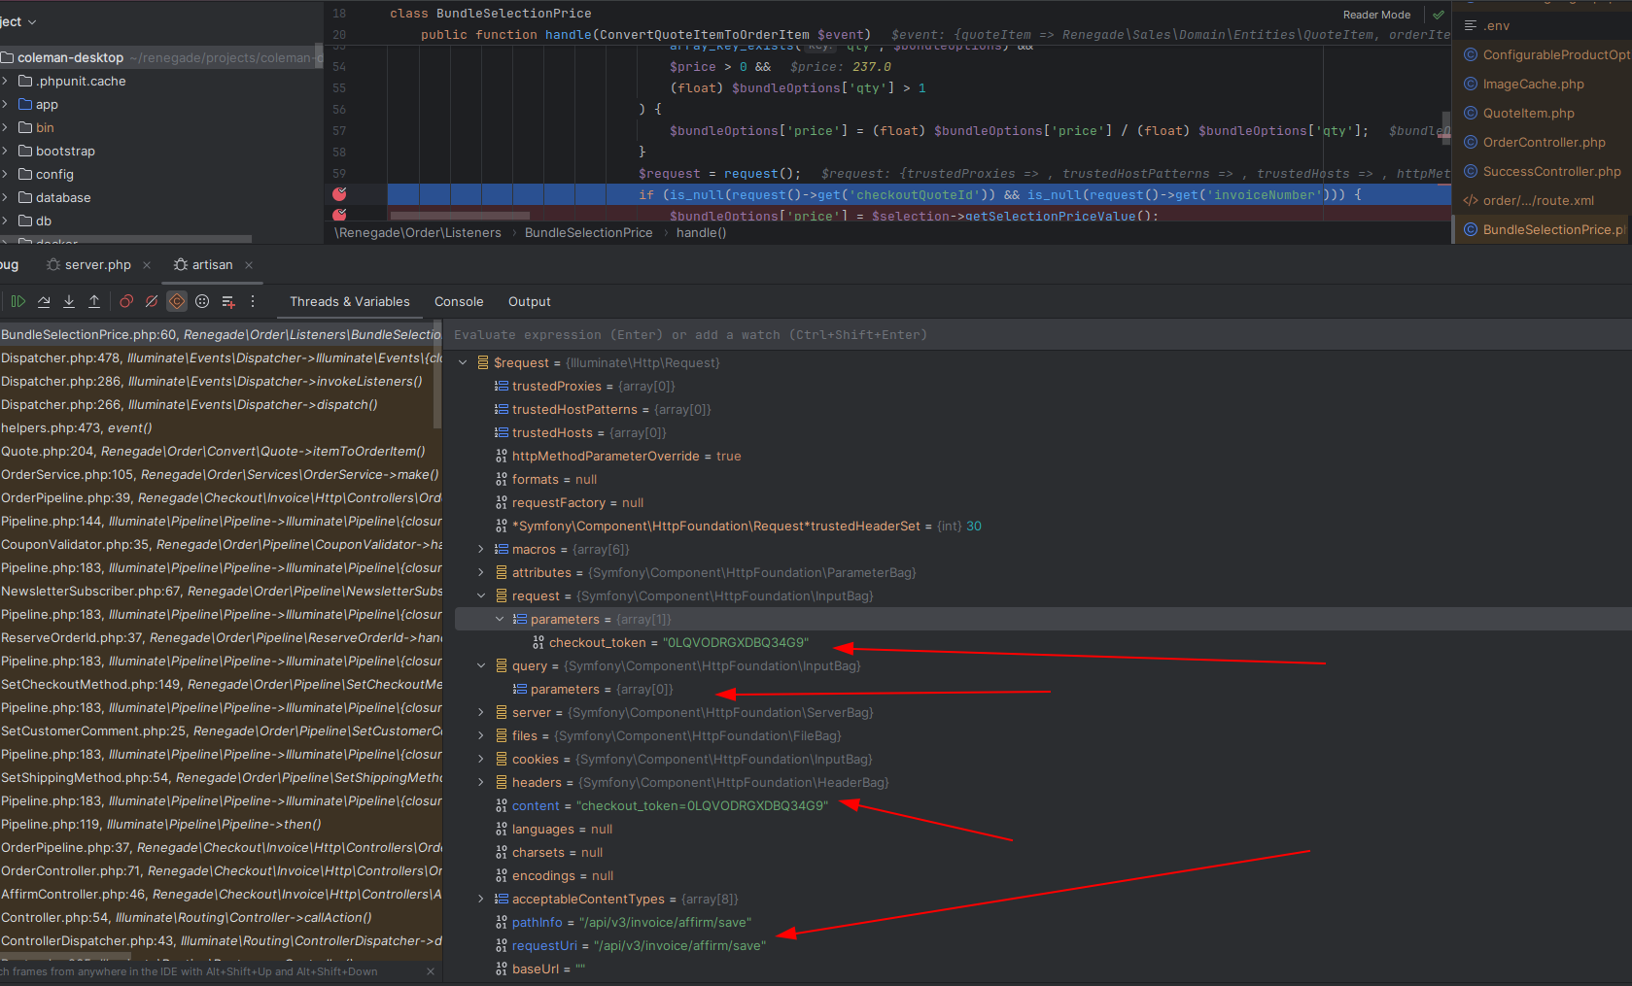The width and height of the screenshot is (1632, 986).
Task: Click the Step Over debug icon
Action: [44, 302]
